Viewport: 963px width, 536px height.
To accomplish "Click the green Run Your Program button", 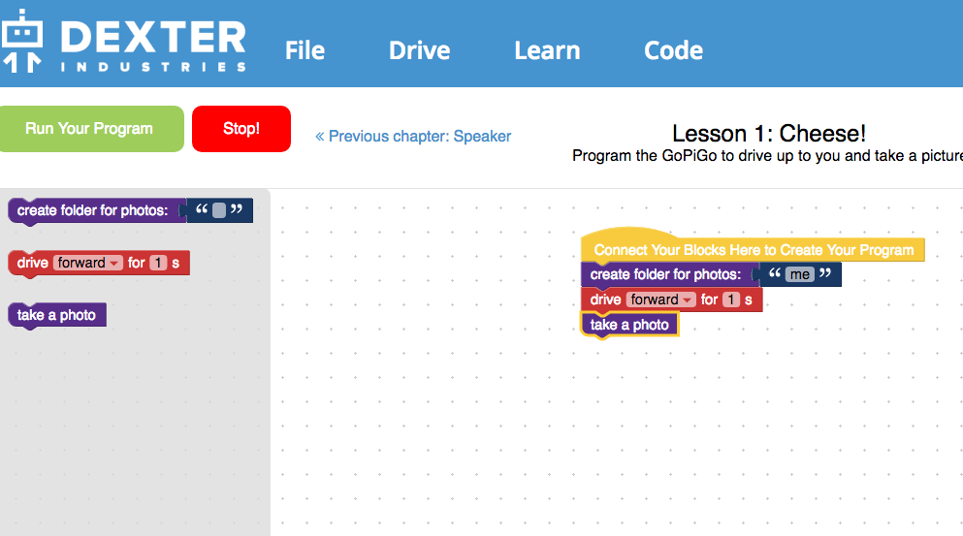I will pos(91,129).
